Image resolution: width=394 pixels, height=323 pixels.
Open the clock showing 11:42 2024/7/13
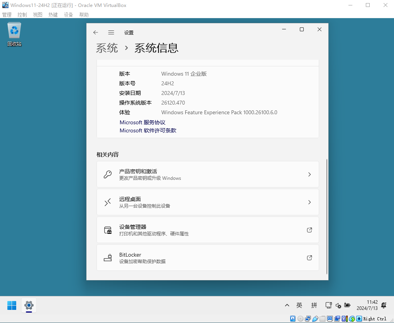(x=367, y=305)
